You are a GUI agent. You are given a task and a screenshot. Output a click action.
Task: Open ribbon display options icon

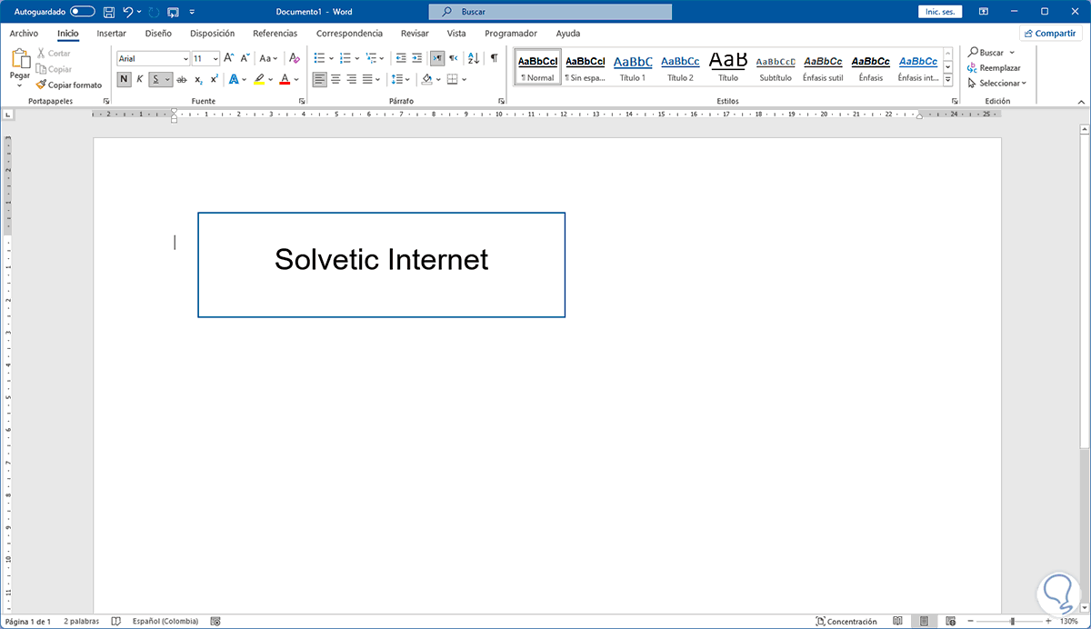[x=984, y=12]
